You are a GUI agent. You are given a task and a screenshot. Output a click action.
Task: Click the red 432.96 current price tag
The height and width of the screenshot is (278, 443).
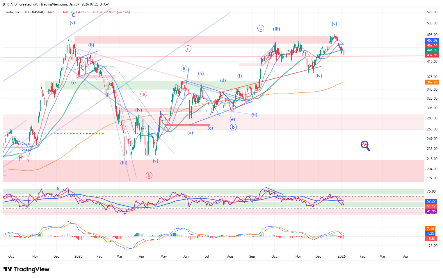tap(432, 55)
